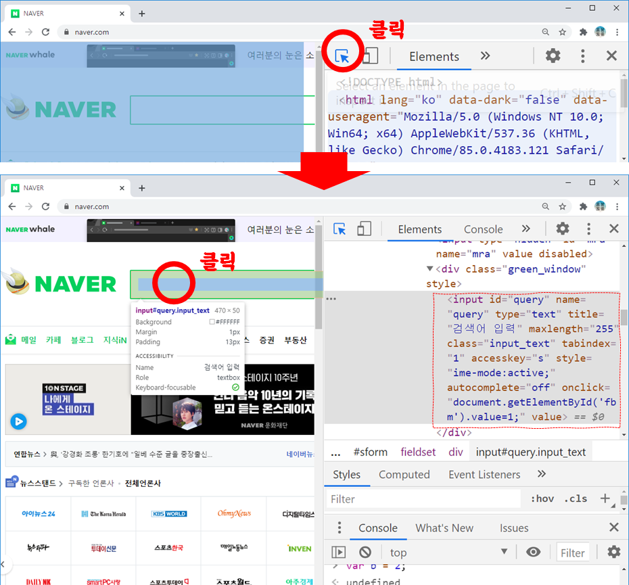Switch to the Console tab beside Elements

coord(483,229)
